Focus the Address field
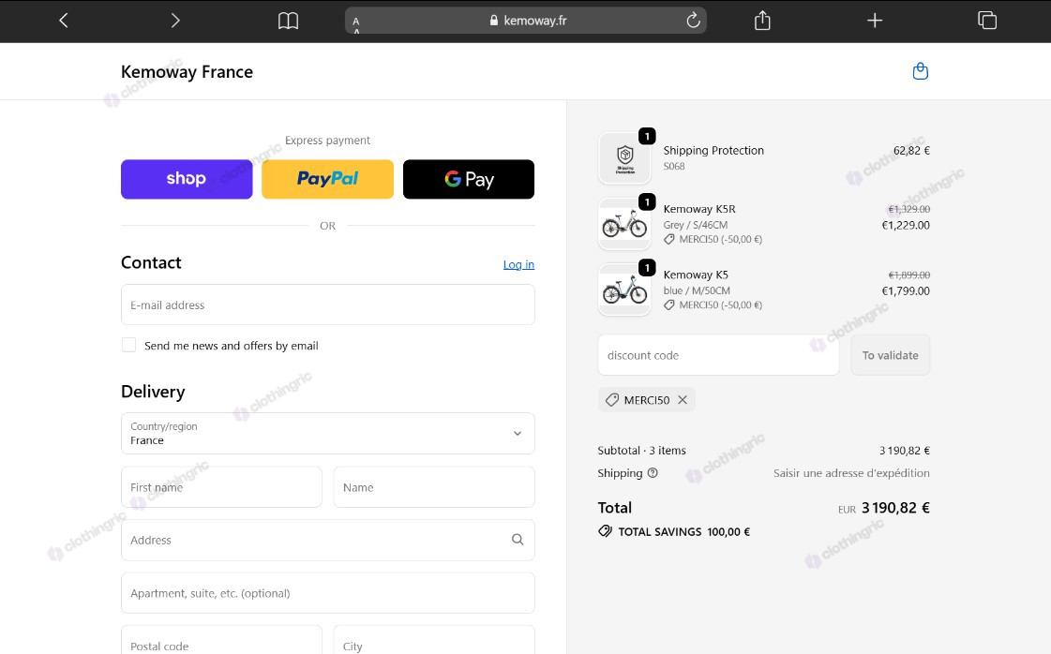 click(328, 540)
